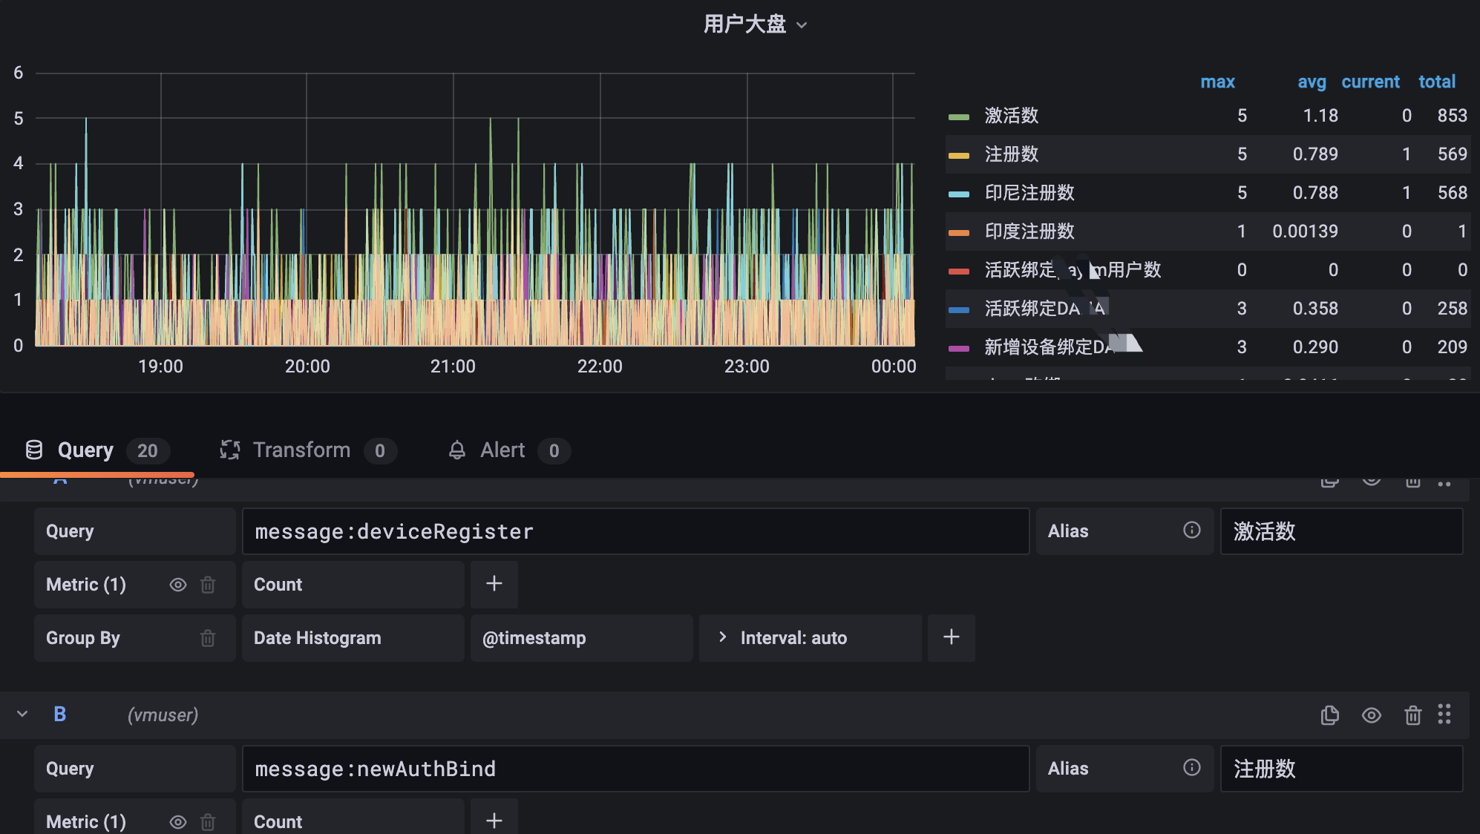Expand Interval: auto settings
The image size is (1480, 834).
click(x=811, y=638)
